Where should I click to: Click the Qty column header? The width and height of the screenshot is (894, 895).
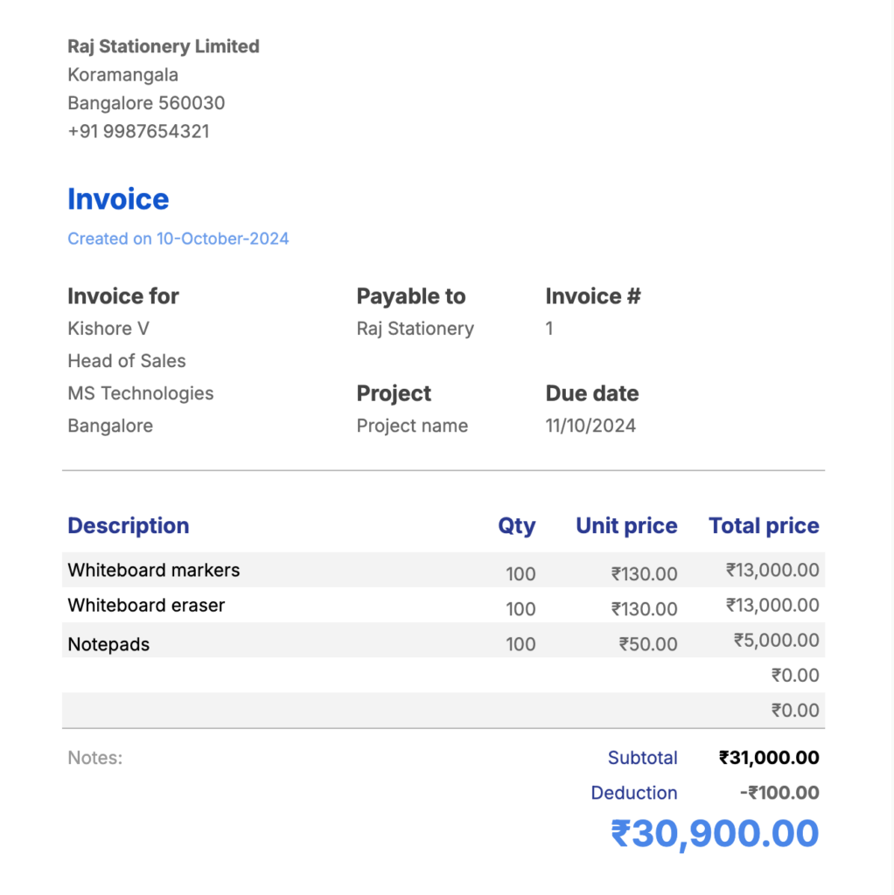coord(516,525)
